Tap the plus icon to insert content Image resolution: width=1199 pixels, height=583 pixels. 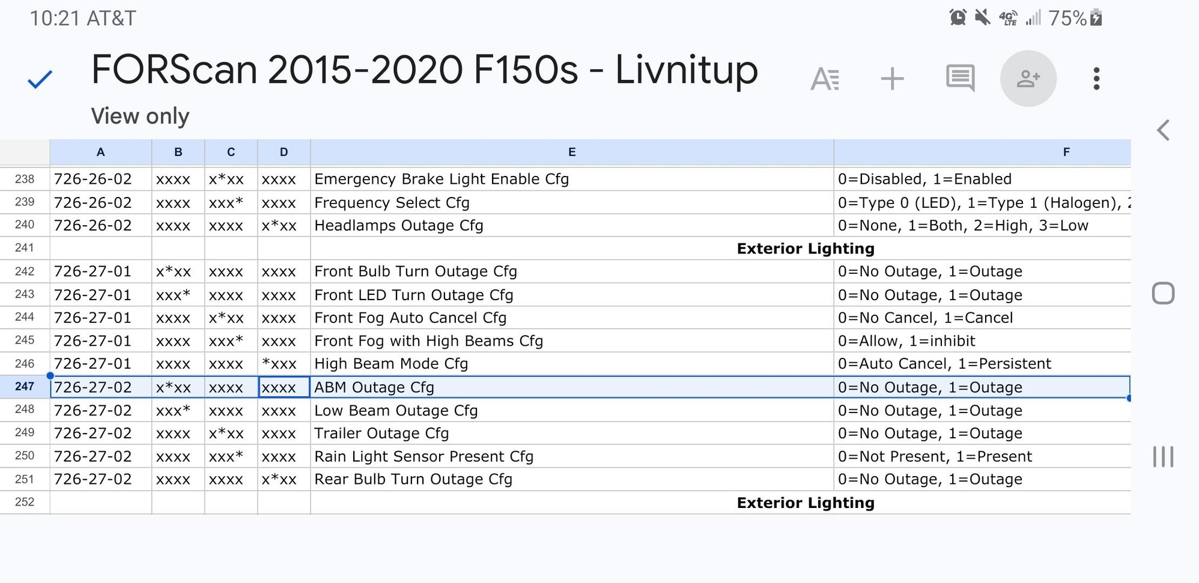point(891,77)
